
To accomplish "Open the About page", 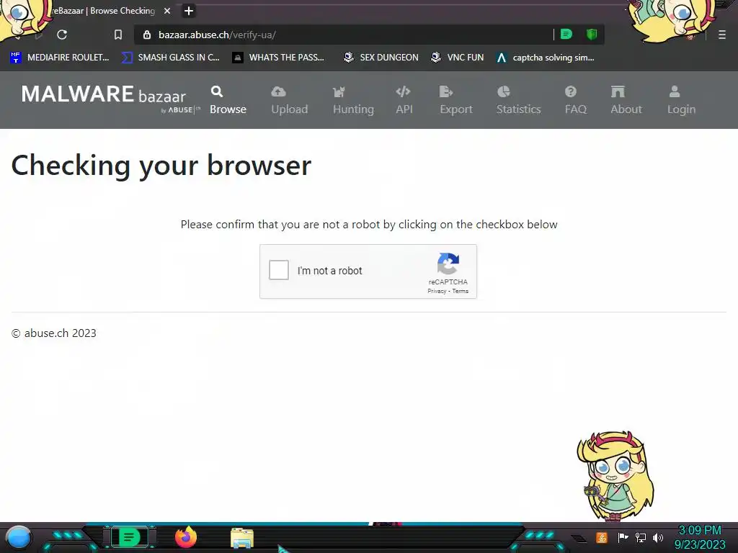I will click(x=626, y=100).
